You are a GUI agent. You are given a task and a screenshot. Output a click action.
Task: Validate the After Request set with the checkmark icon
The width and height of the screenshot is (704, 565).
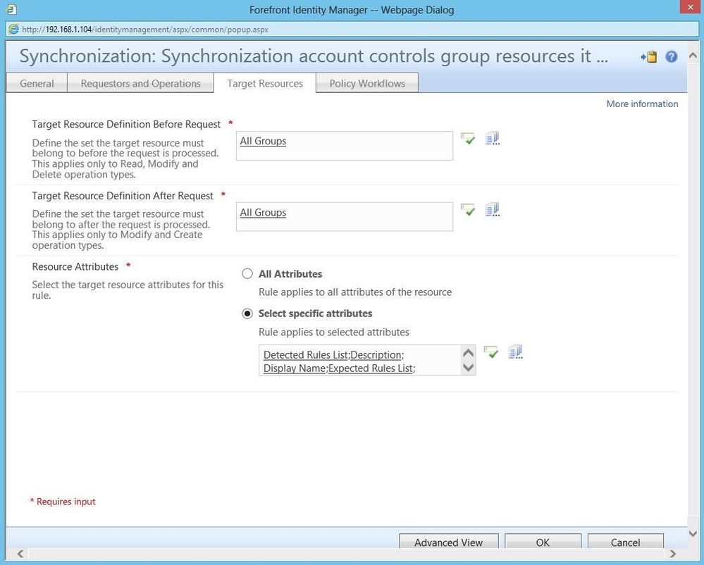pos(468,209)
